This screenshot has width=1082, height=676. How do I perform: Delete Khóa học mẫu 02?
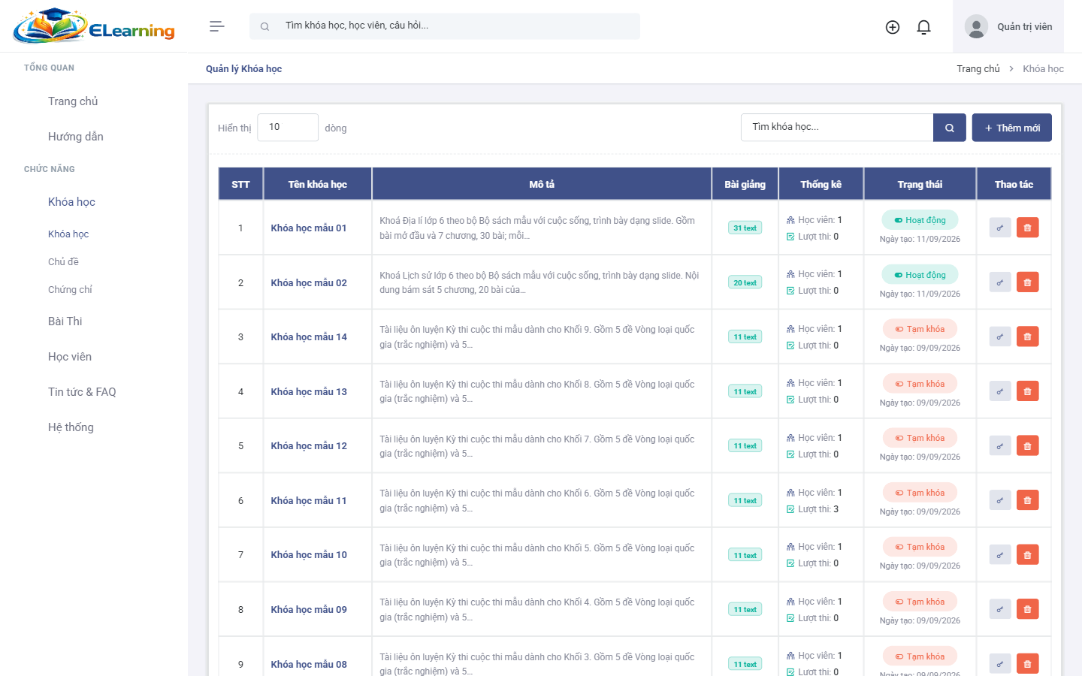(x=1028, y=282)
